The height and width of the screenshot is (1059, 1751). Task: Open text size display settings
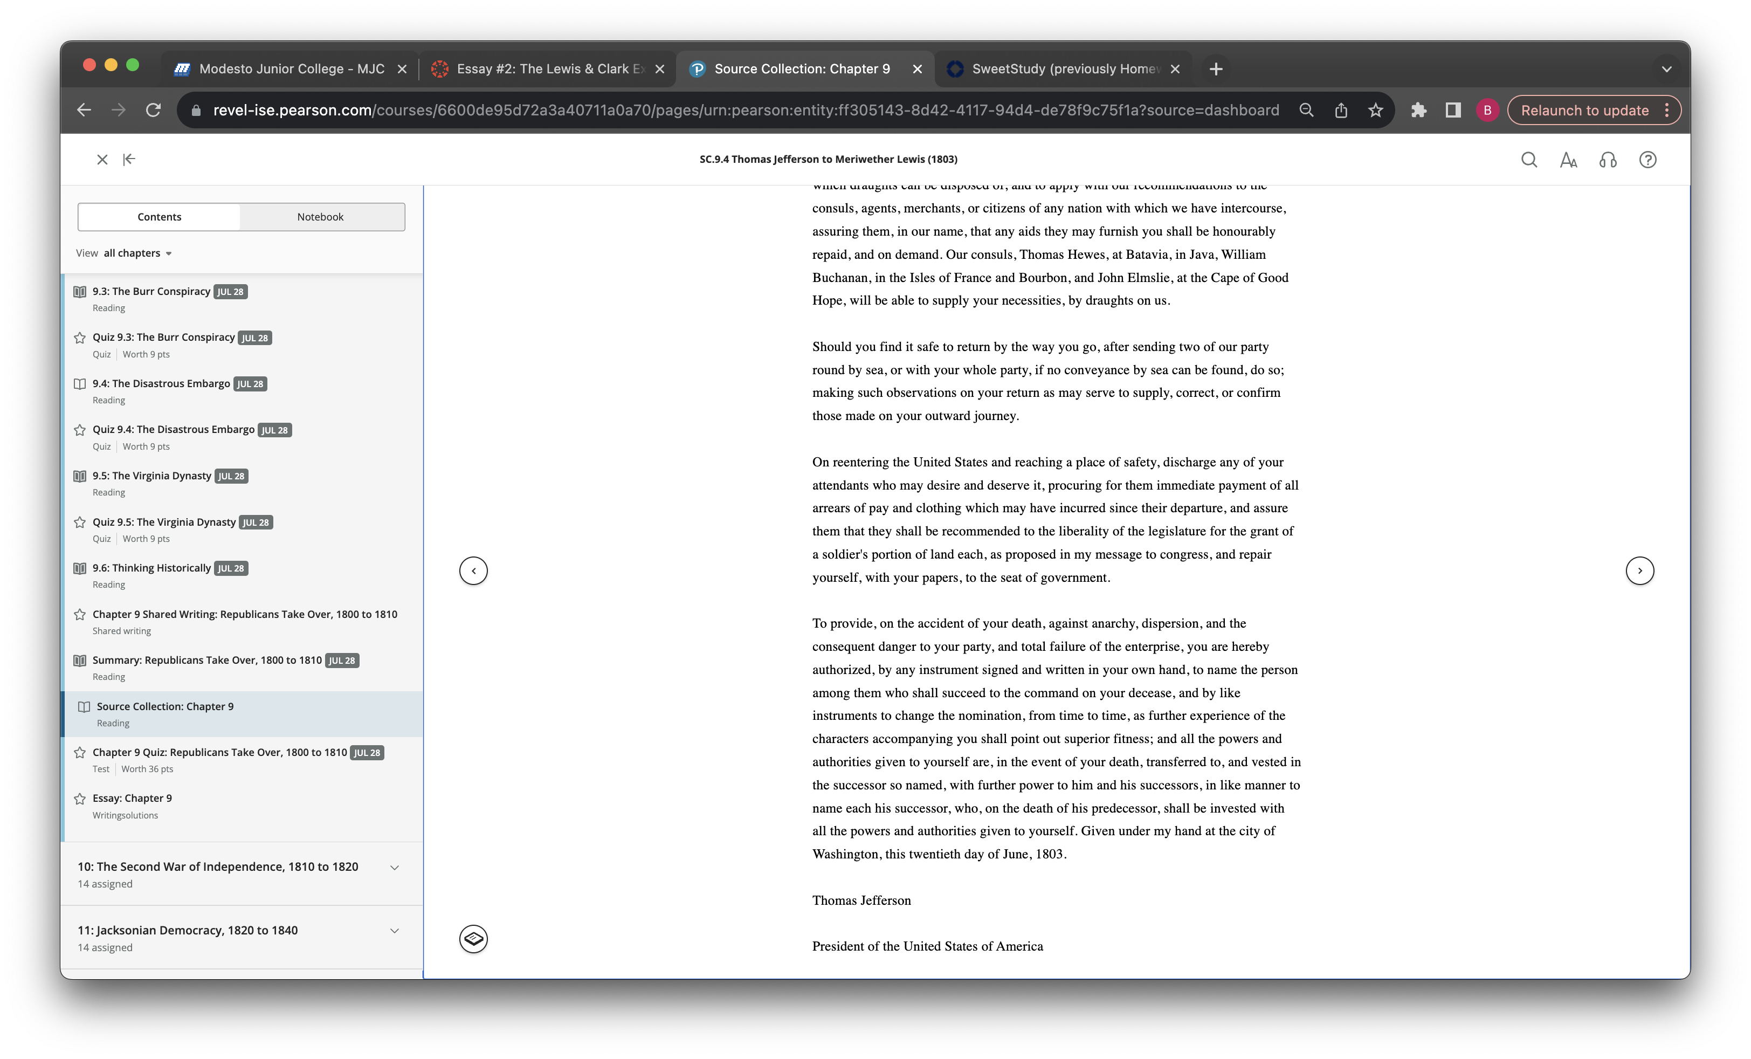click(1568, 159)
